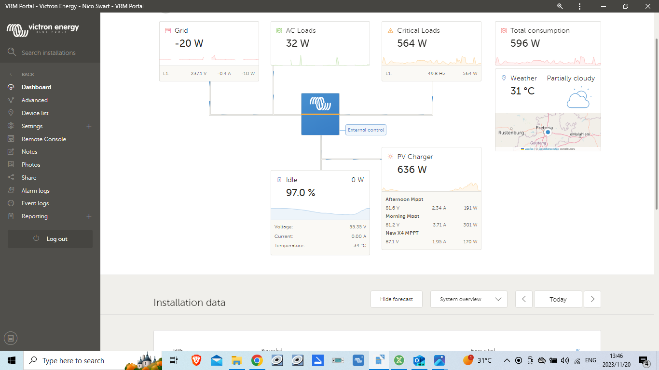Expand the Reporting submenu plus

coord(89,216)
